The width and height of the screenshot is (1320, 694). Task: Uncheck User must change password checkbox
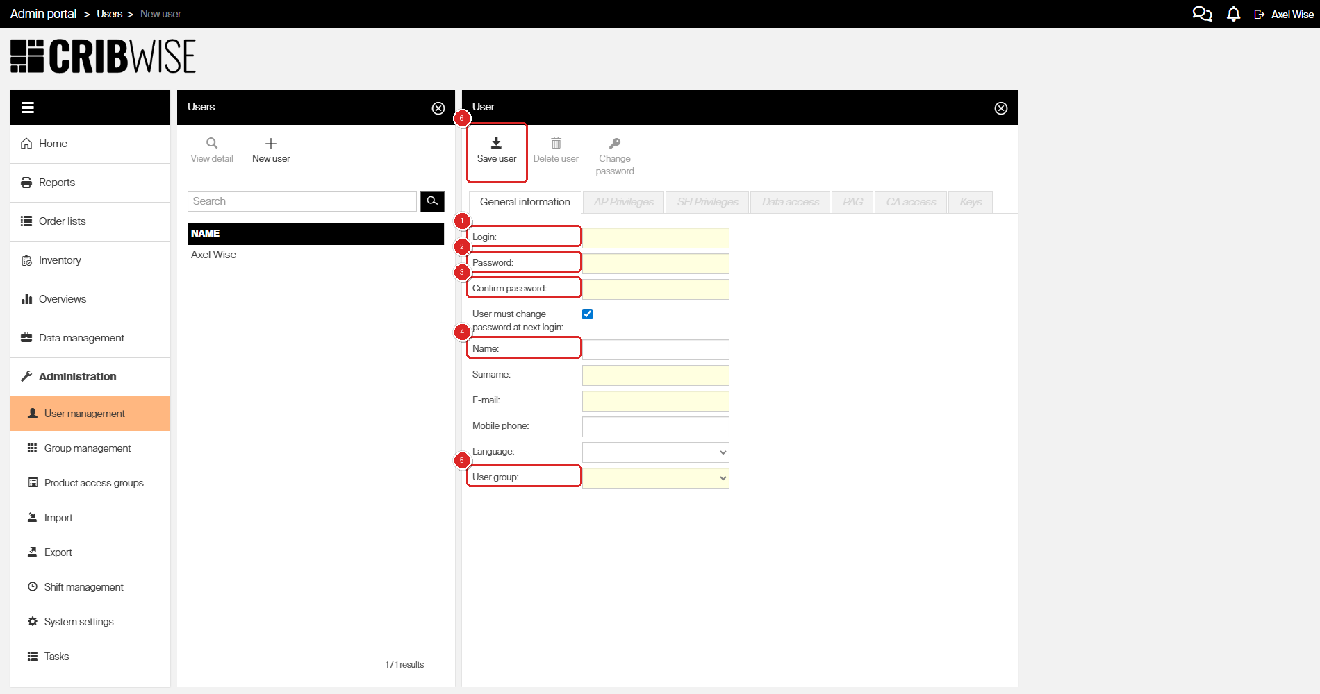click(588, 314)
